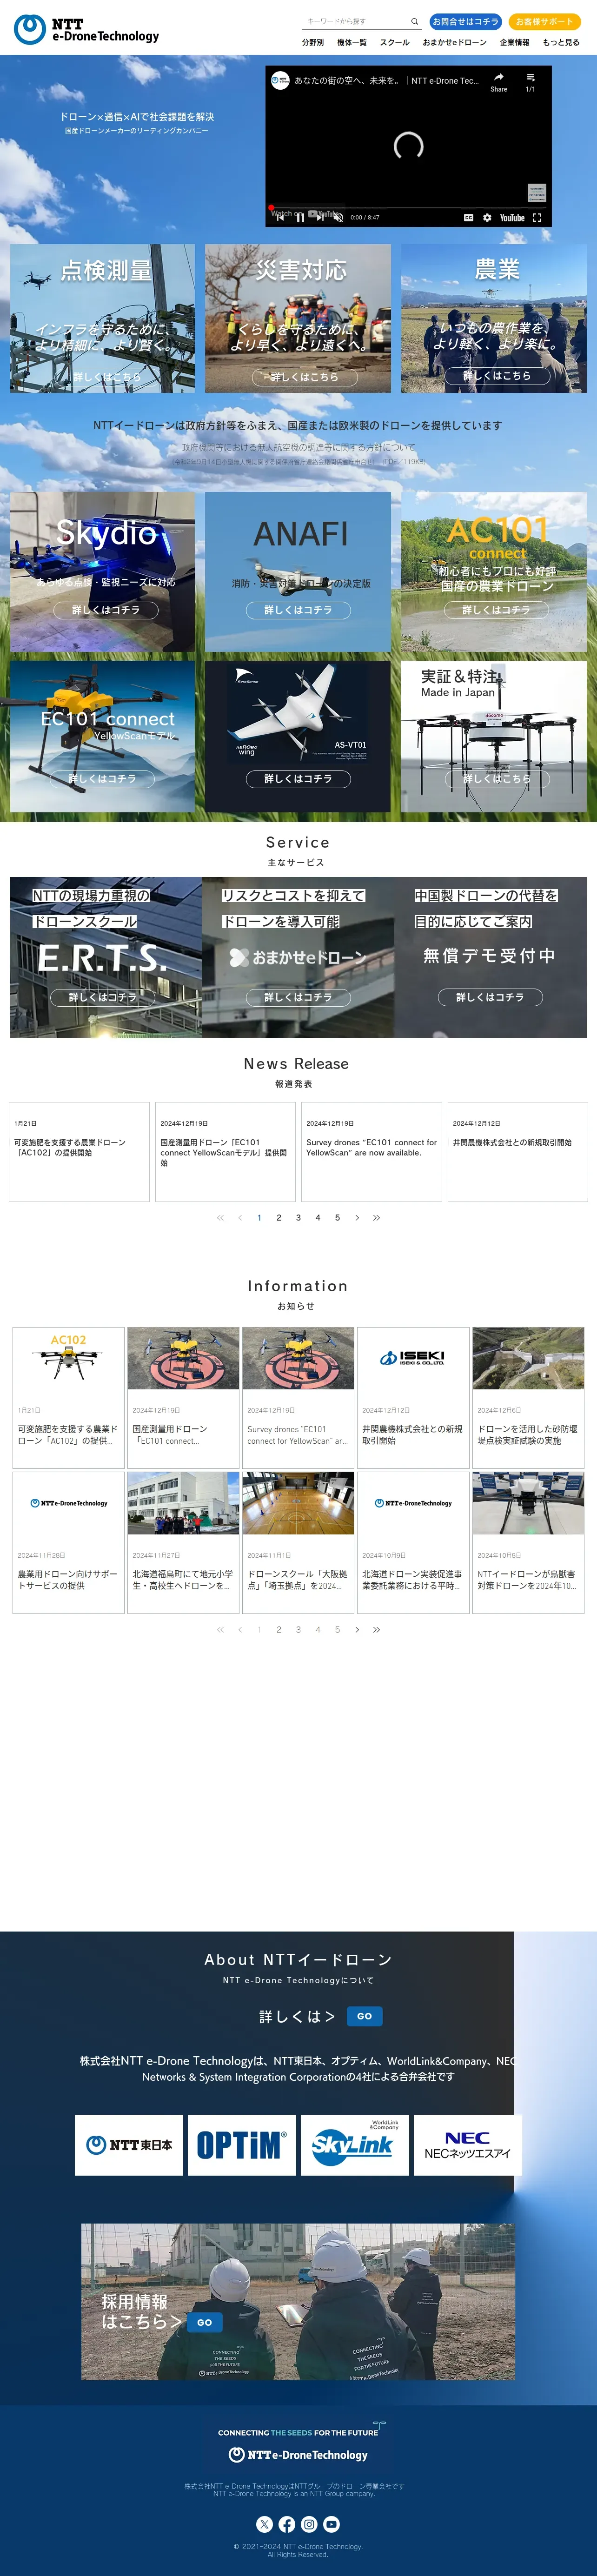Open the 井関農機株式会社 news release card
The height and width of the screenshot is (2576, 597).
[518, 1152]
